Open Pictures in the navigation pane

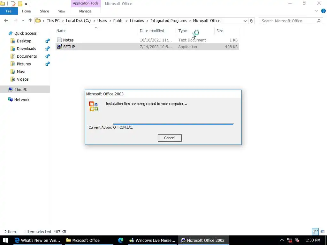click(x=24, y=64)
